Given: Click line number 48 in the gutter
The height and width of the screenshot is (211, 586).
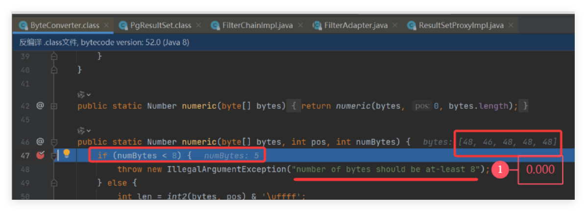Looking at the screenshot, I should (25, 169).
